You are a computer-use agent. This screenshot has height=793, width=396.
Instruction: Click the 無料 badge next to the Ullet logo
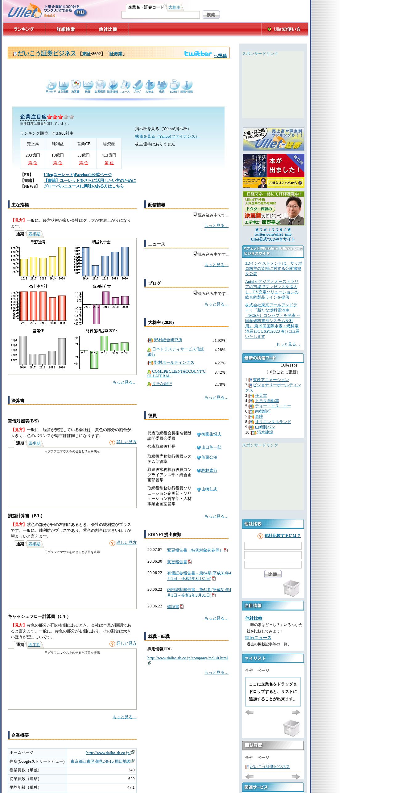coord(80,12)
